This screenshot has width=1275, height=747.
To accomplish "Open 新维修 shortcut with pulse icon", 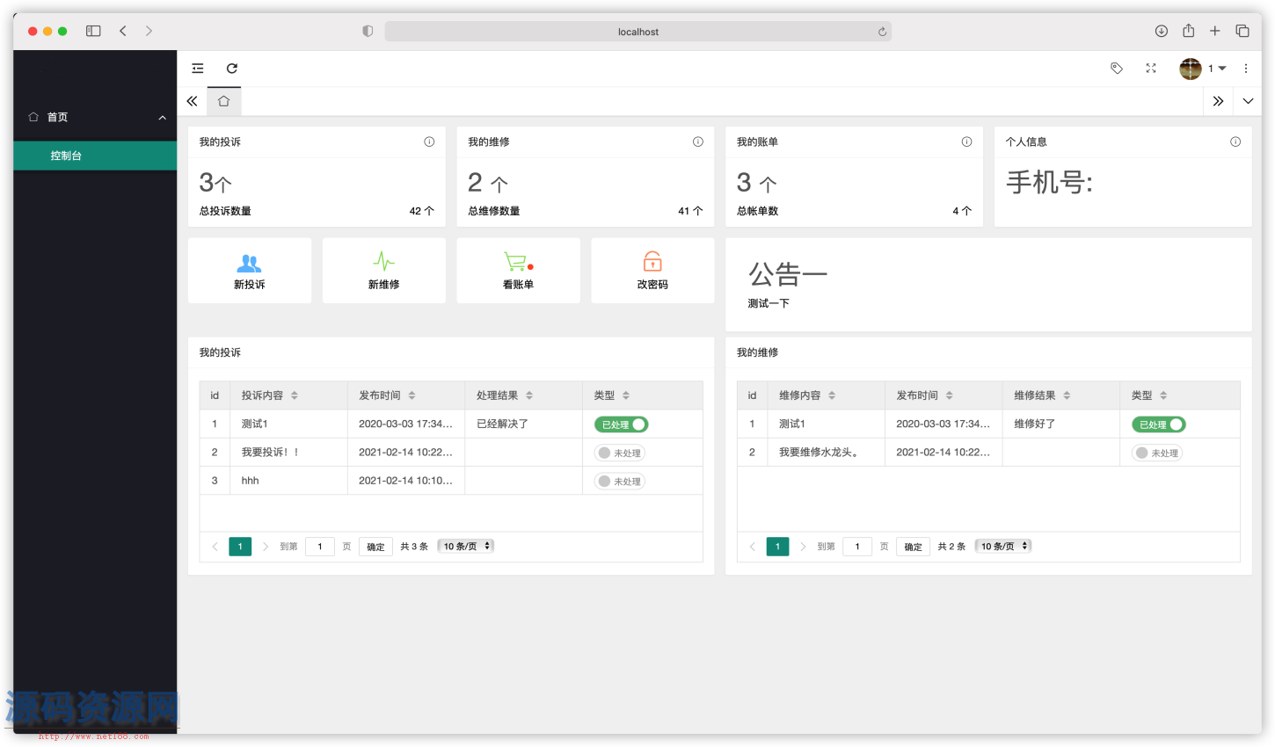I will coord(384,271).
